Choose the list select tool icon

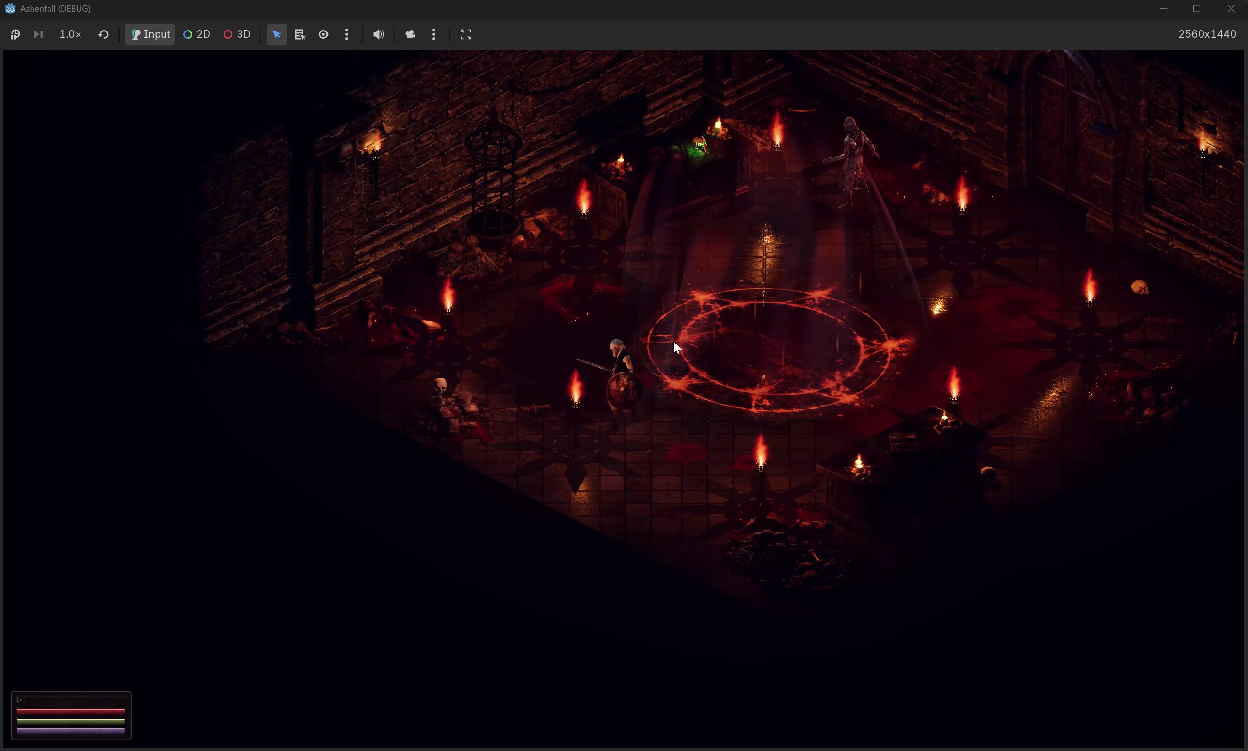[x=300, y=34]
